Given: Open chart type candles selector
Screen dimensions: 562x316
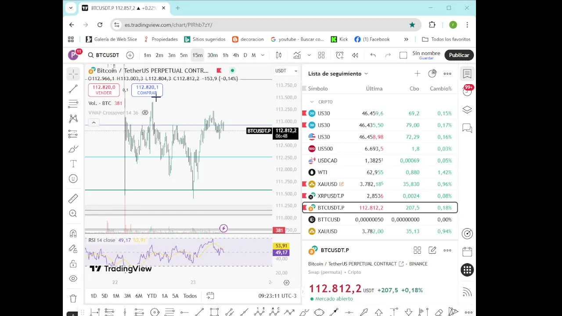Looking at the screenshot, I should pyautogui.click(x=278, y=55).
